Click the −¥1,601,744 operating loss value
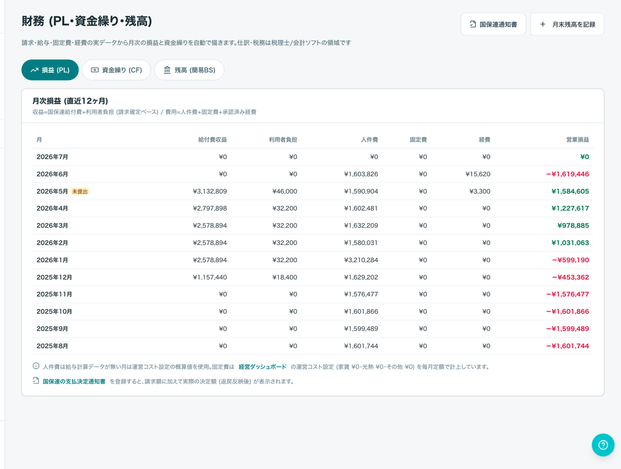621x469 pixels. [x=567, y=346]
